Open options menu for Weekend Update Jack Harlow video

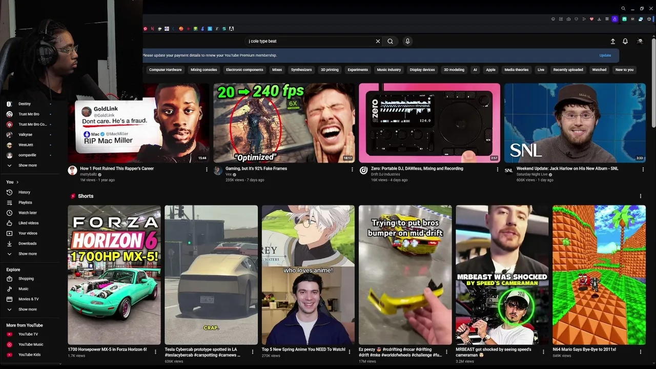tap(643, 169)
